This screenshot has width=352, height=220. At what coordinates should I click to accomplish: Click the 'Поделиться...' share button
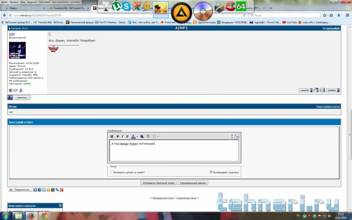(20, 190)
